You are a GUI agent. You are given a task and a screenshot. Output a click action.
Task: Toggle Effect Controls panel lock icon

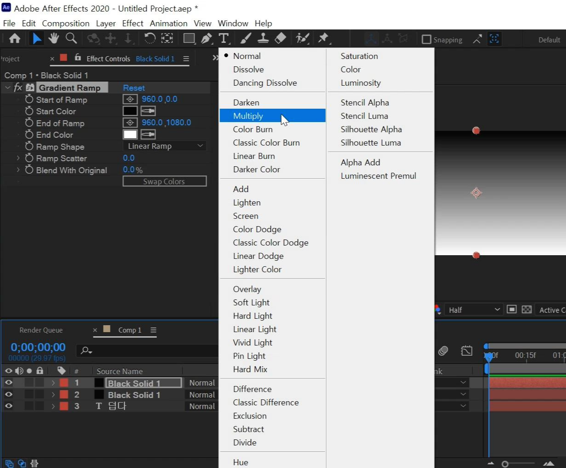(x=78, y=58)
